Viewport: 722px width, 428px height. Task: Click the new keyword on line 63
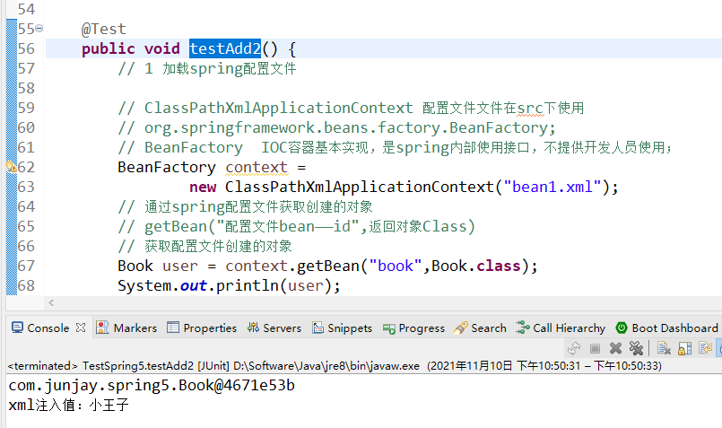[x=203, y=187]
